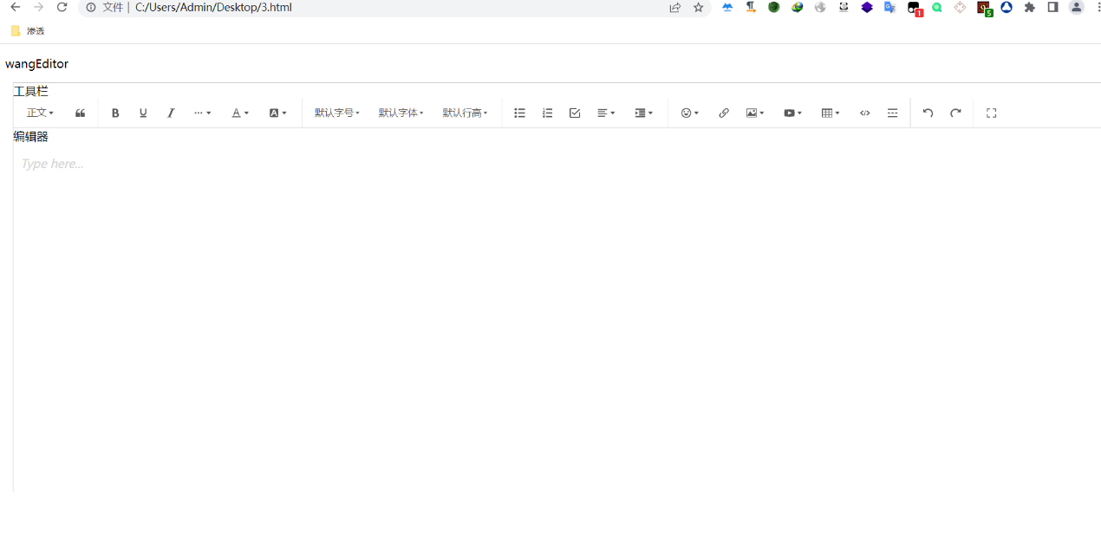Insert a todo checkbox item
Screen dimensions: 1101x543
tap(575, 113)
